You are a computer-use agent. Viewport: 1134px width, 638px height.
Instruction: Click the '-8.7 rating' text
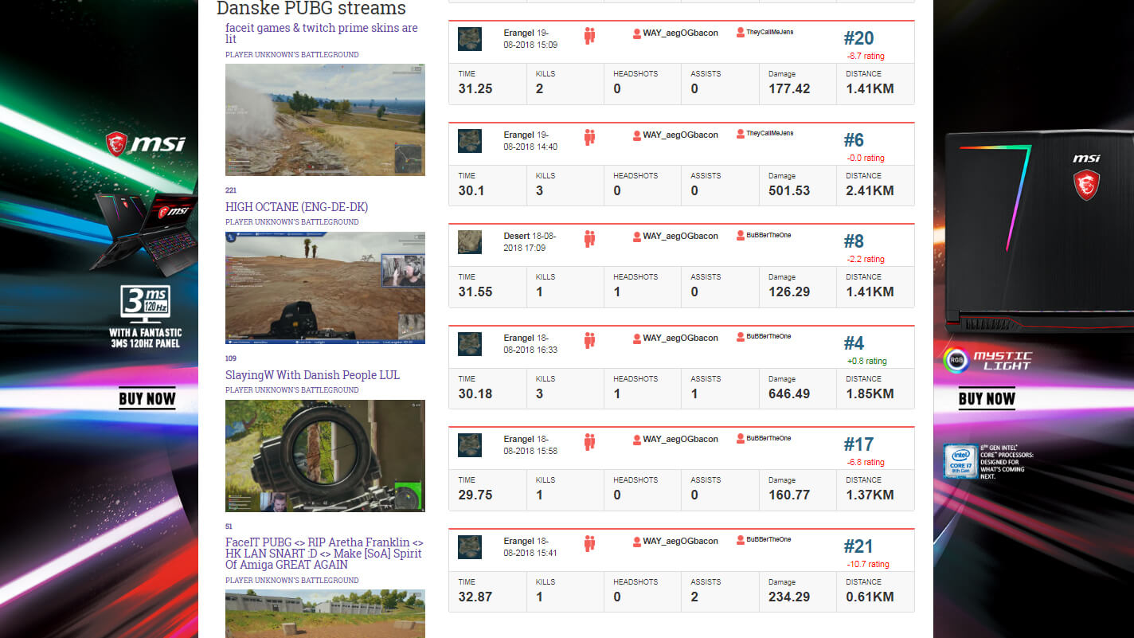tap(866, 57)
